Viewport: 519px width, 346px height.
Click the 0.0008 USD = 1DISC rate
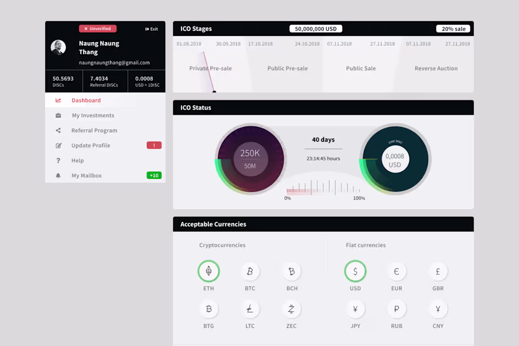click(147, 82)
